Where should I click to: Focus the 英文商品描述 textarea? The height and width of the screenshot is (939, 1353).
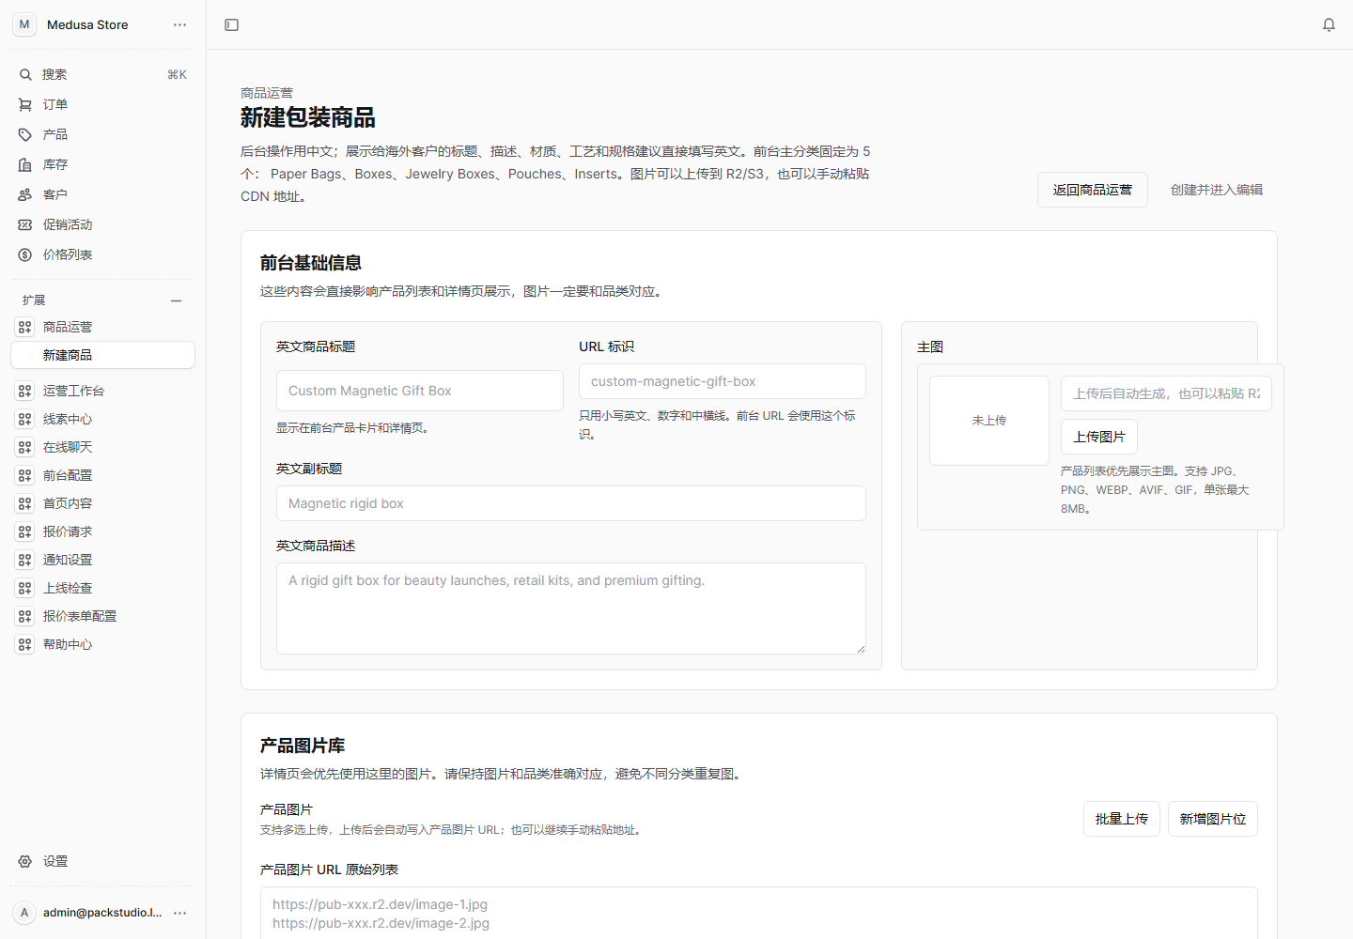tap(571, 608)
